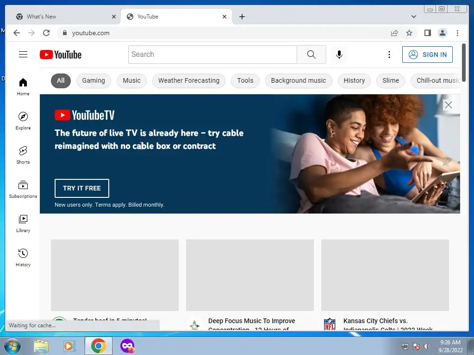Click the network tray icon
Image resolution: width=474 pixels, height=355 pixels.
pyautogui.click(x=405, y=346)
